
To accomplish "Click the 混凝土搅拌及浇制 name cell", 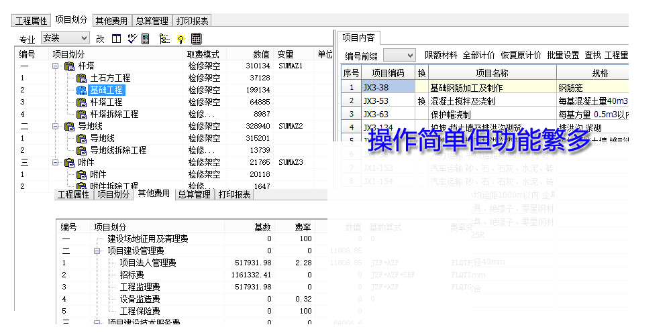I will 493,101.
